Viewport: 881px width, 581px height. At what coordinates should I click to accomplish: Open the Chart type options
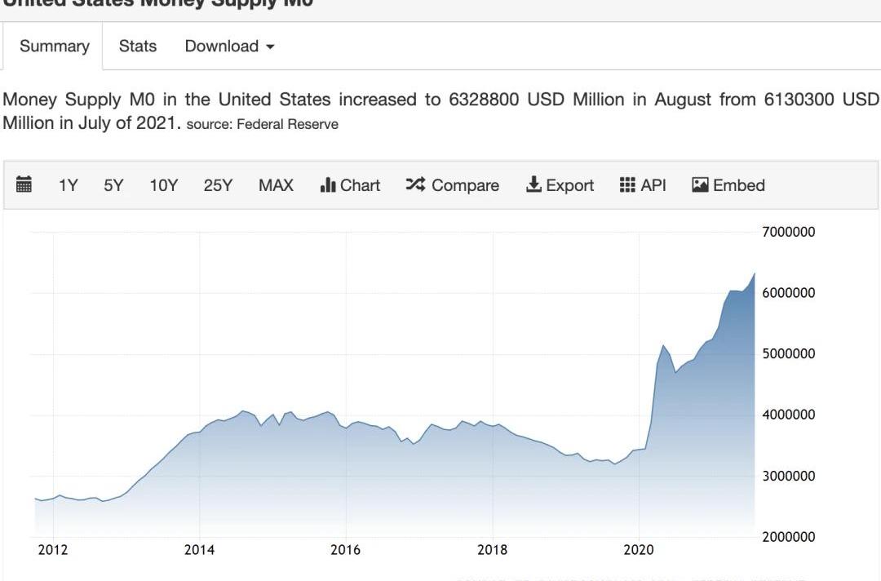[x=360, y=185]
